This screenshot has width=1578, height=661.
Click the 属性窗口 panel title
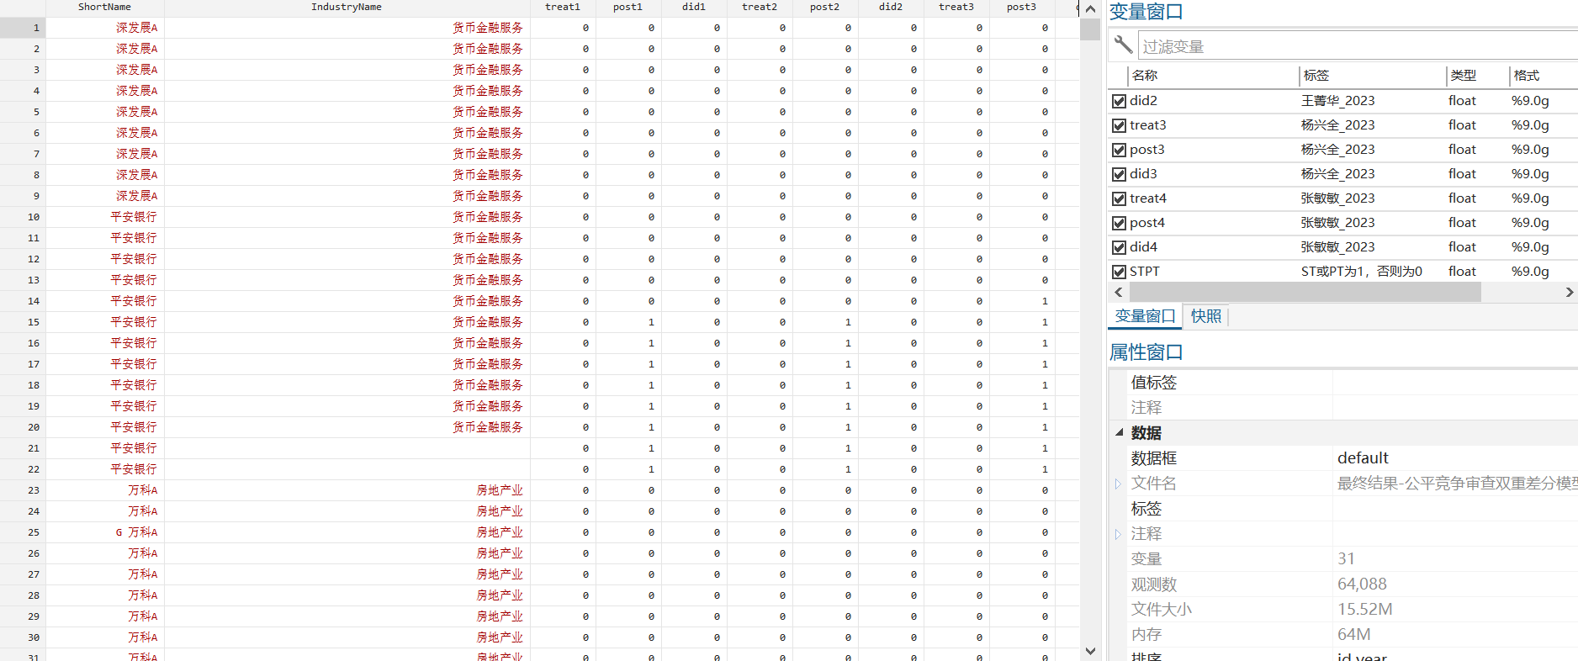click(x=1146, y=352)
